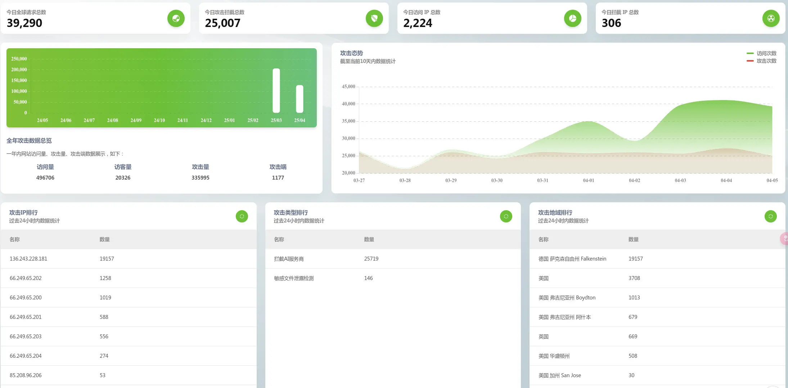The image size is (788, 388).
Task: Click the icon on blocked IP total card
Action: (x=771, y=18)
